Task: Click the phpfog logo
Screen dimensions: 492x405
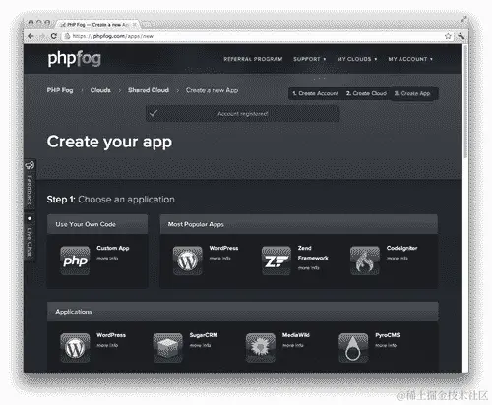Action: 75,59
